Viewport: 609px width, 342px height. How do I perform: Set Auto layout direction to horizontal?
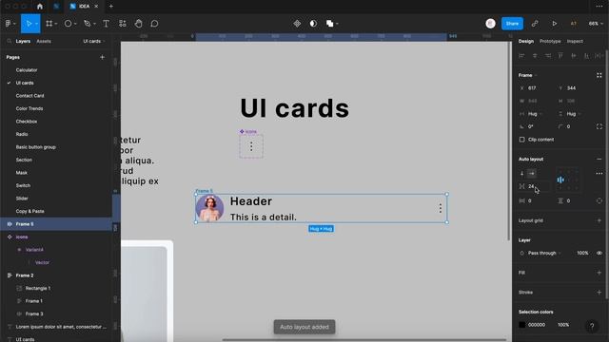[x=532, y=173]
